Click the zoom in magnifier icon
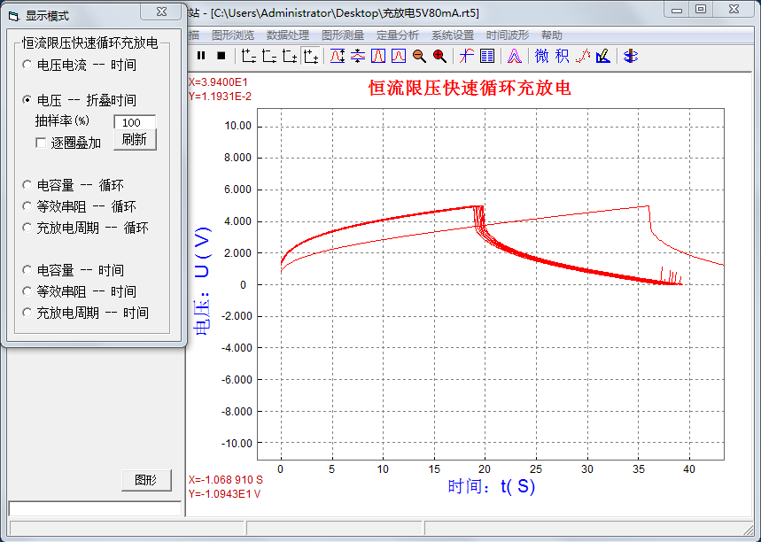This screenshot has width=761, height=542. coord(439,56)
